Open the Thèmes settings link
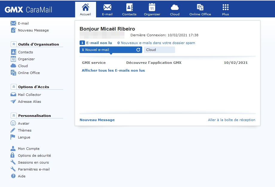This screenshot has width=275, height=187. coord(25,130)
